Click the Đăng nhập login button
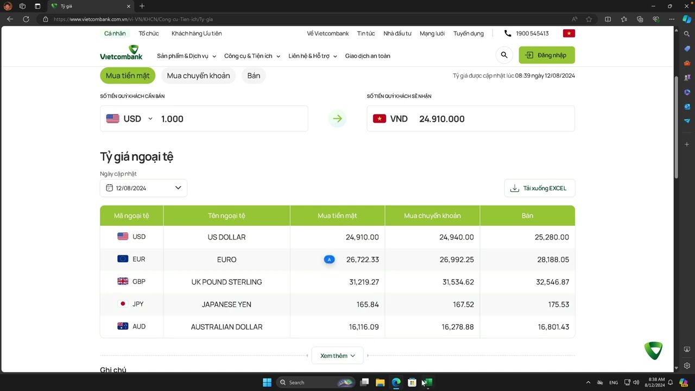Viewport: 695px width, 391px height. click(547, 55)
